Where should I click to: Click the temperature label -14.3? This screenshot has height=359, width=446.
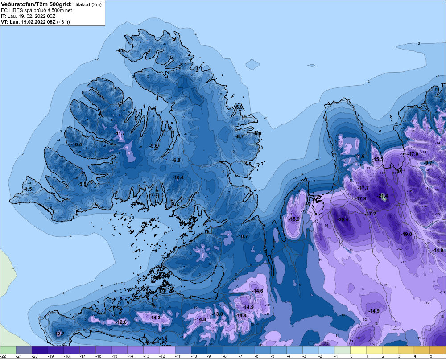tap(155, 318)
